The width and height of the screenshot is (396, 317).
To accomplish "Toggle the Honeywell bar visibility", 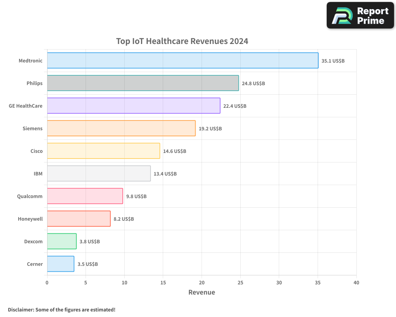I will click(78, 219).
